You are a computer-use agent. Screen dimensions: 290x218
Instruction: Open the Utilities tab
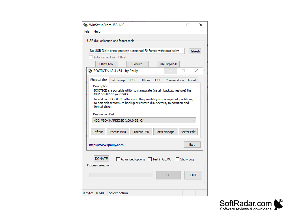145,80
